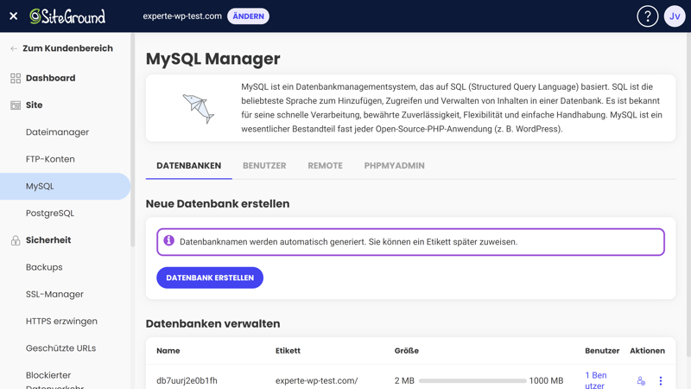Open the Jv user avatar menu
Image resolution: width=691 pixels, height=389 pixels.
[675, 16]
